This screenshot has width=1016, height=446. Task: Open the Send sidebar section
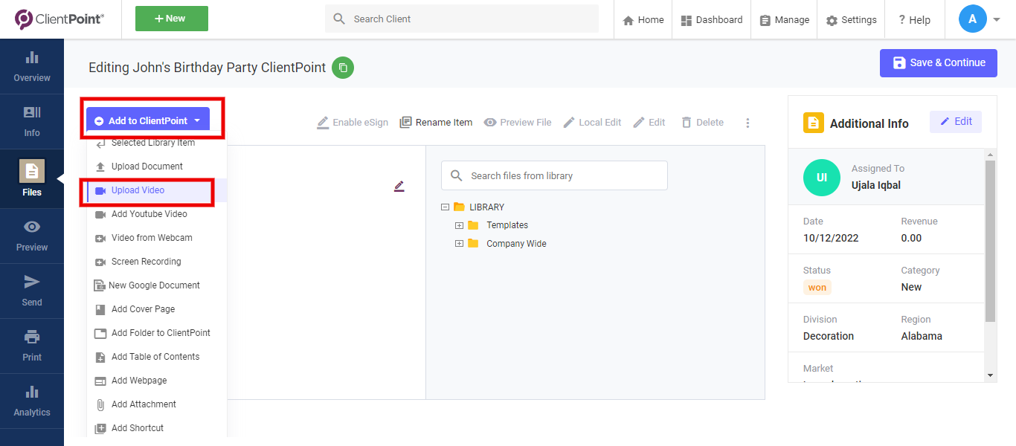pyautogui.click(x=32, y=291)
